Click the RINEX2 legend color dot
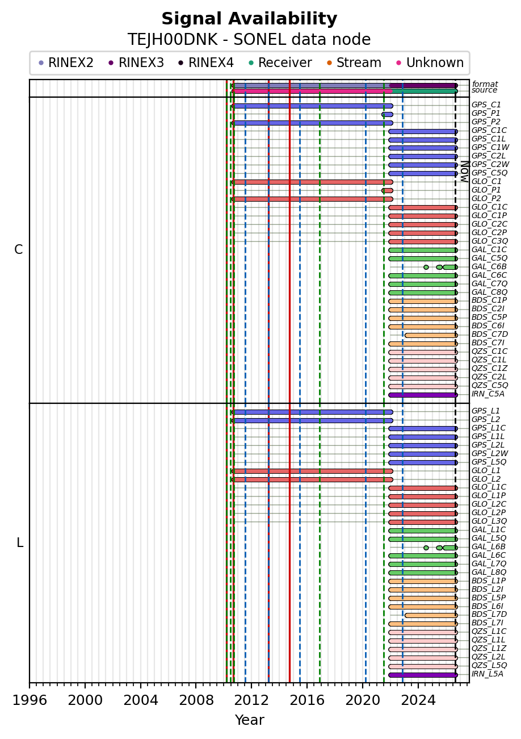 tap(41, 63)
